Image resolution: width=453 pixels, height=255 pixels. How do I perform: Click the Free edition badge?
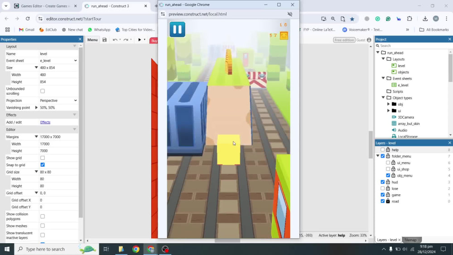point(344,40)
